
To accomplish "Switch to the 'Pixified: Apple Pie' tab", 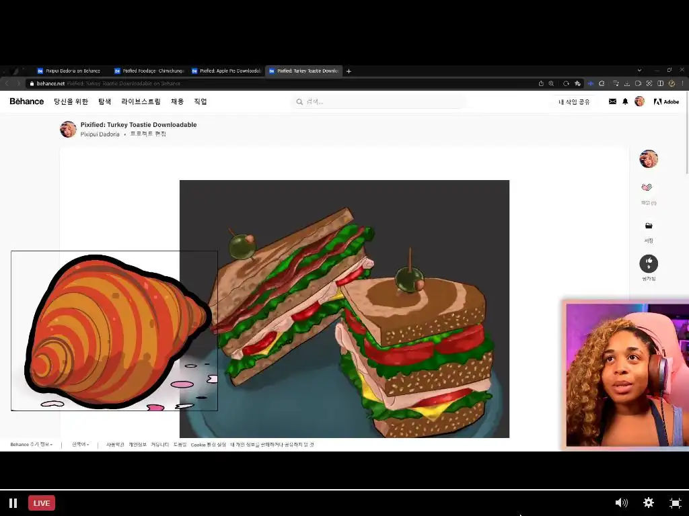I will 227,71.
